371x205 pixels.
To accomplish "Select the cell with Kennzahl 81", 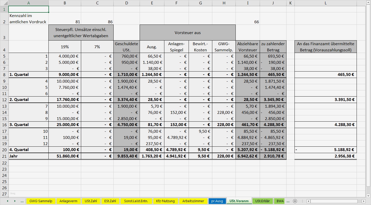I will point(65,19).
